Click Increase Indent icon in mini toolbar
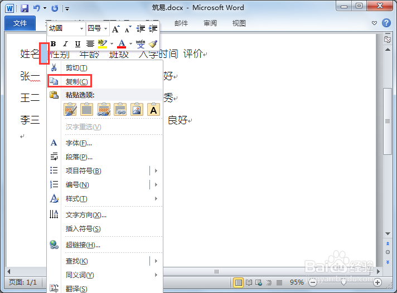The height and width of the screenshot is (293, 397). pyautogui.click(x=153, y=29)
